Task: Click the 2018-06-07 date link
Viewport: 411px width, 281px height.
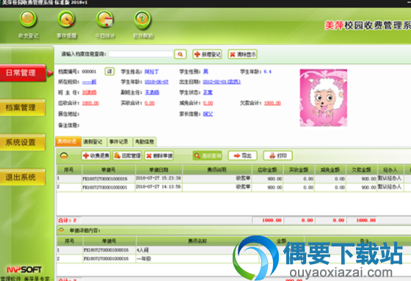Action: click(156, 82)
